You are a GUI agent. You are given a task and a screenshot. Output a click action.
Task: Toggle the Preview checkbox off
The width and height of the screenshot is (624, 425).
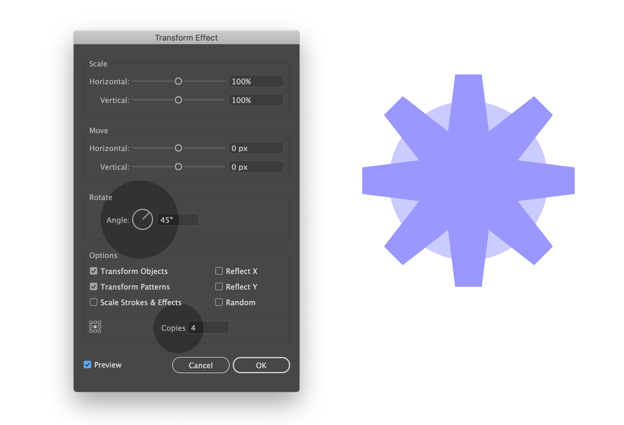click(x=87, y=364)
